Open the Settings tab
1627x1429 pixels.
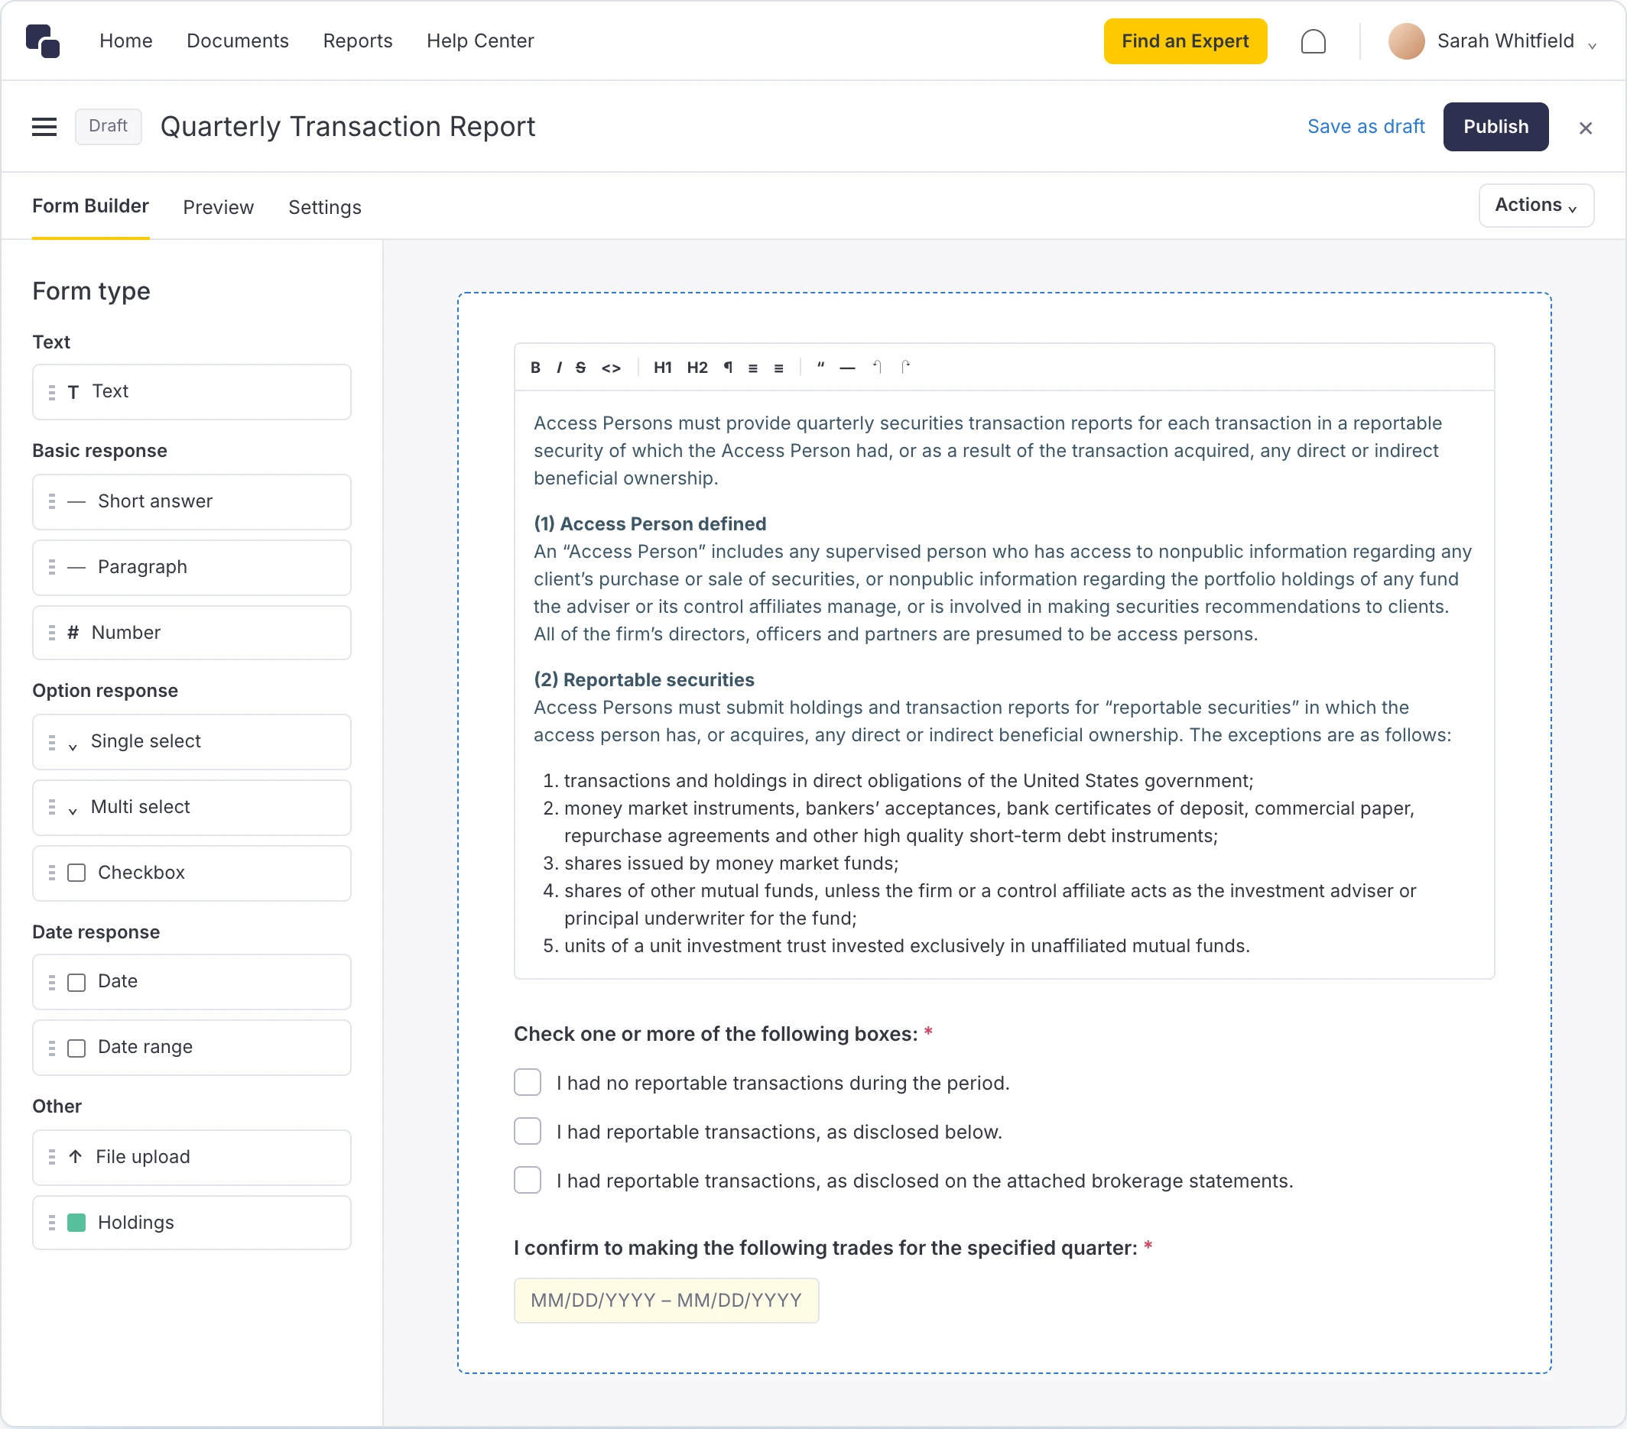pyautogui.click(x=325, y=208)
